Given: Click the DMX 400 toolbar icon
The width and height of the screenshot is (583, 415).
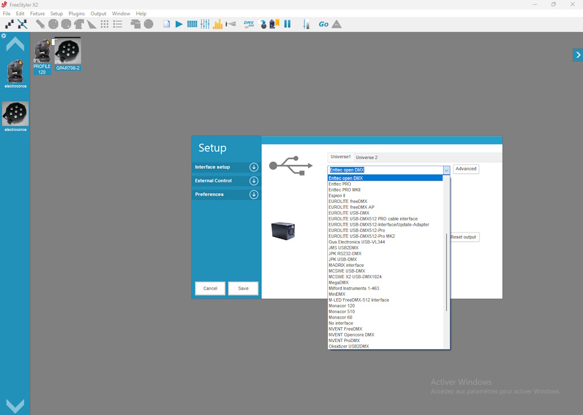Looking at the screenshot, I should point(249,24).
